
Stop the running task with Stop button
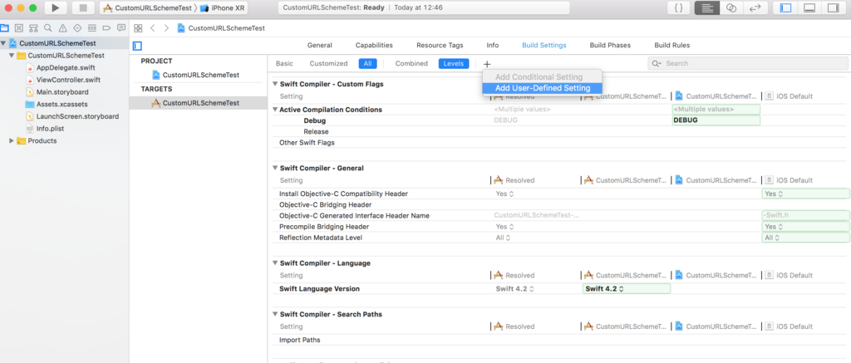(x=84, y=7)
